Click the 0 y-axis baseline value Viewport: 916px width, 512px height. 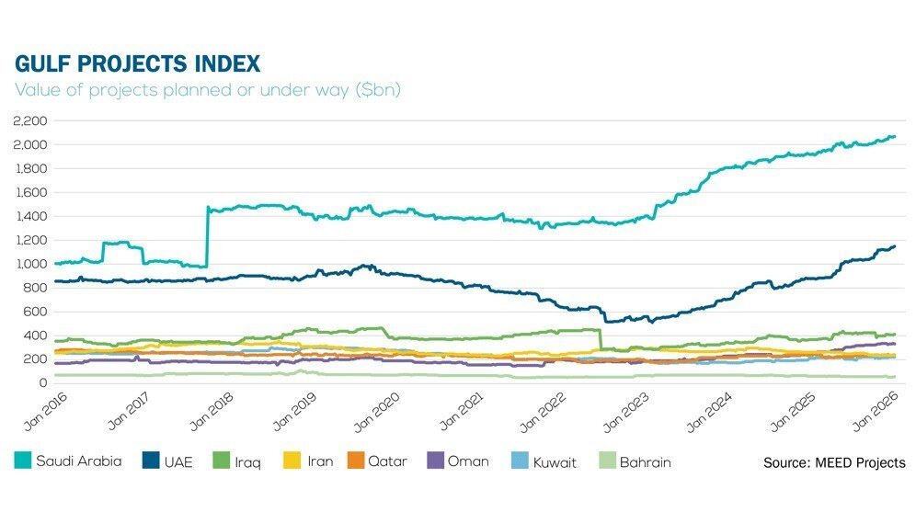pos(42,382)
